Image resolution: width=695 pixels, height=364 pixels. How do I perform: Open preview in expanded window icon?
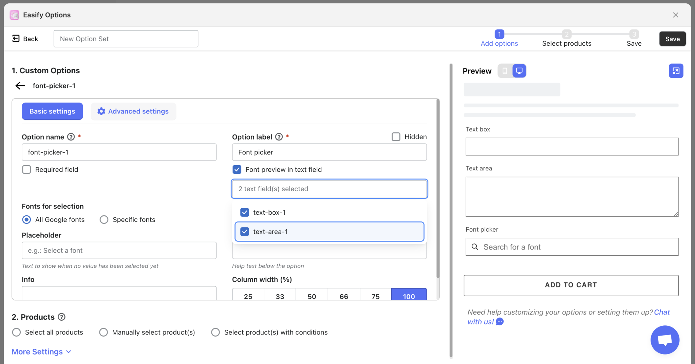pos(676,71)
